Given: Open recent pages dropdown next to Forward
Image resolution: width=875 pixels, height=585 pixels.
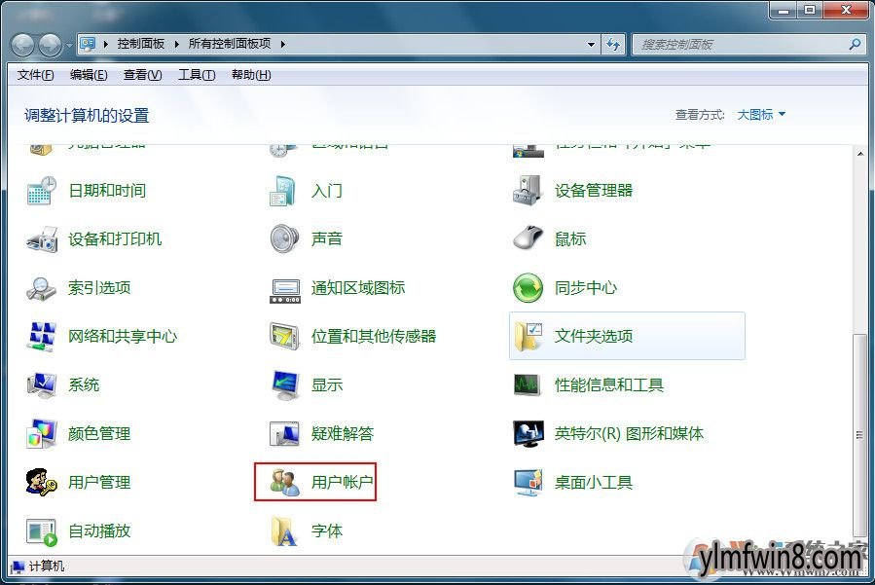Looking at the screenshot, I should pyautogui.click(x=69, y=45).
